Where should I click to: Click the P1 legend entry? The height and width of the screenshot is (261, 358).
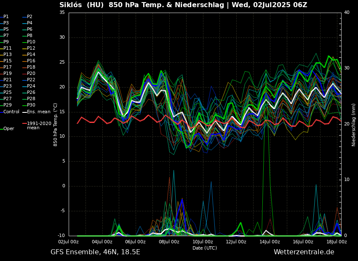pyautogui.click(x=6, y=17)
